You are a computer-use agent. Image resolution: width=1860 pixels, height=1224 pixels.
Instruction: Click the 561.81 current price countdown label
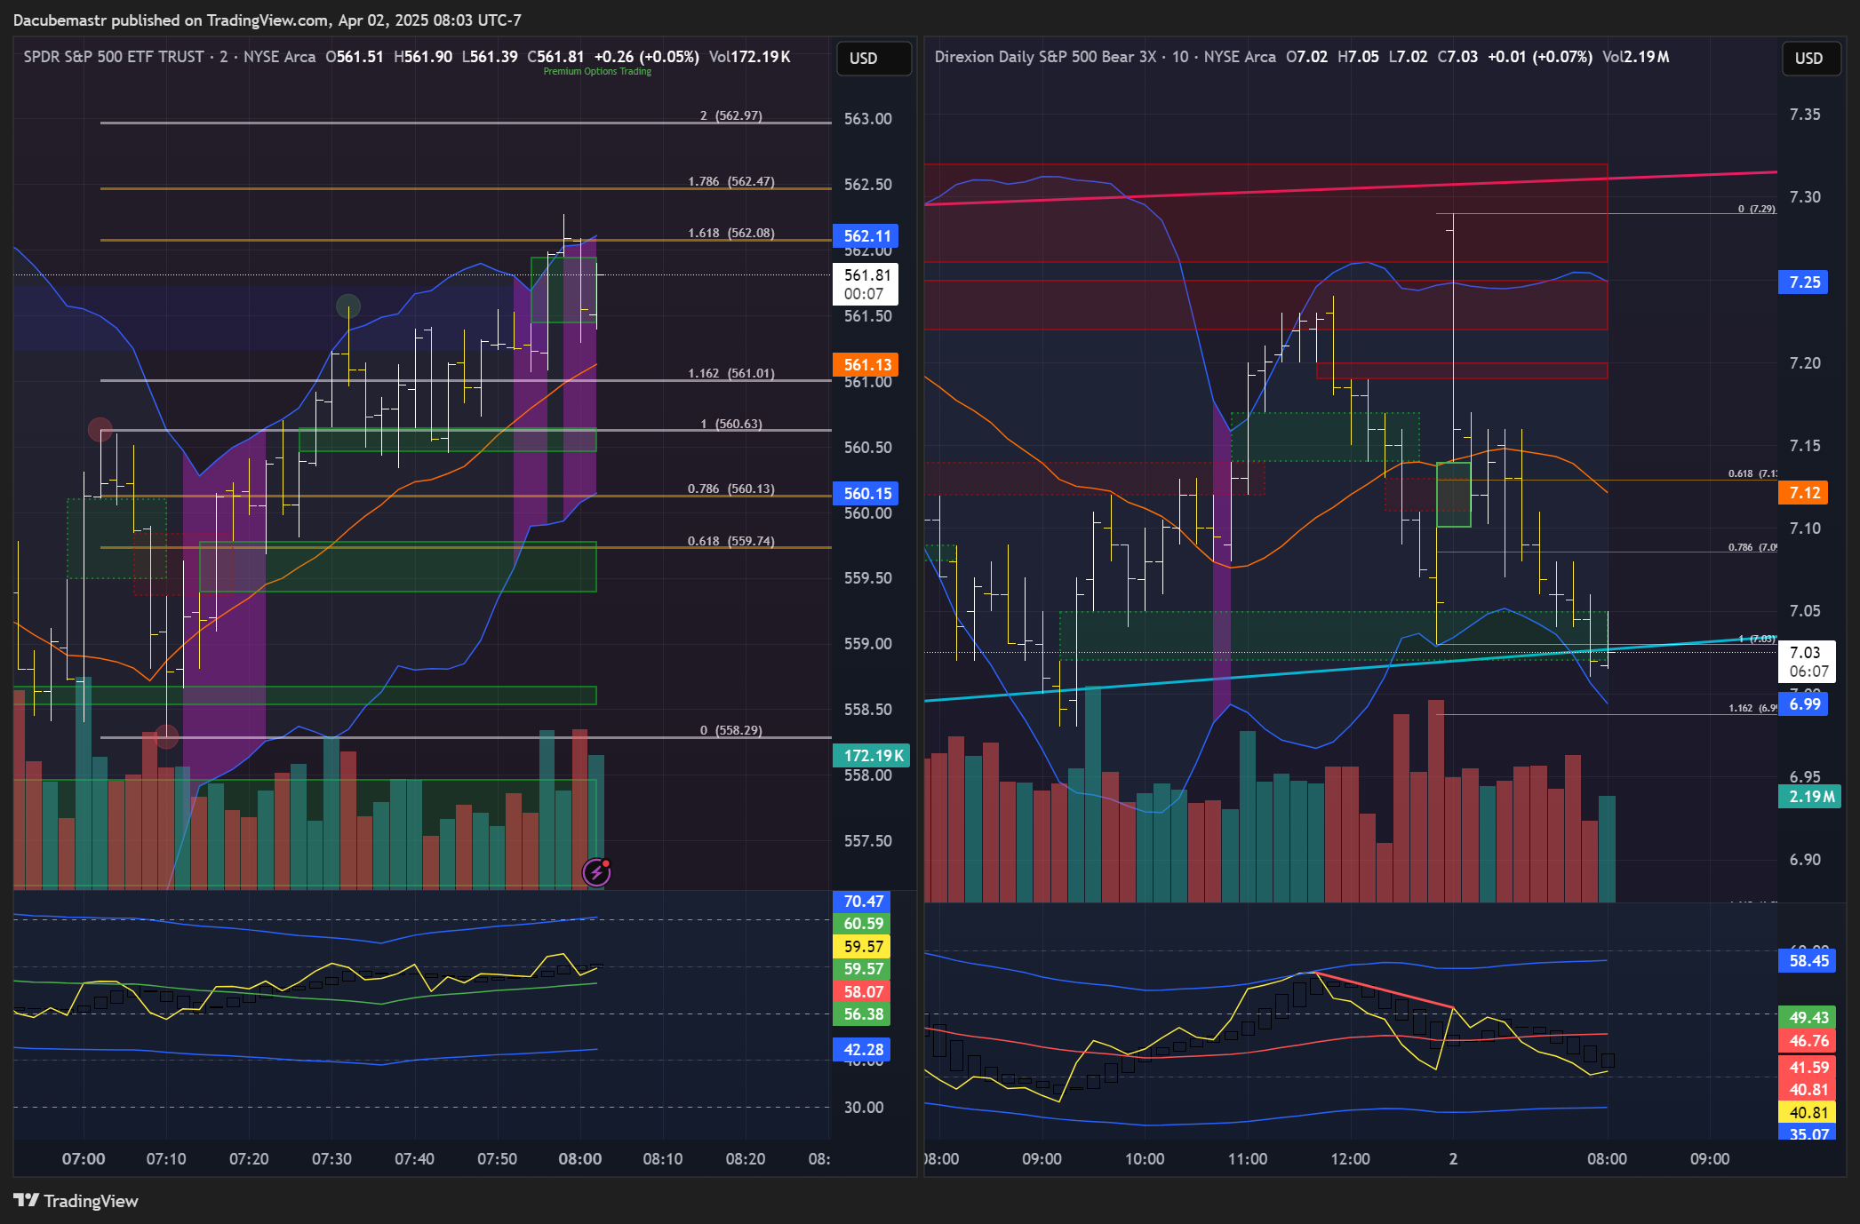pyautogui.click(x=866, y=284)
